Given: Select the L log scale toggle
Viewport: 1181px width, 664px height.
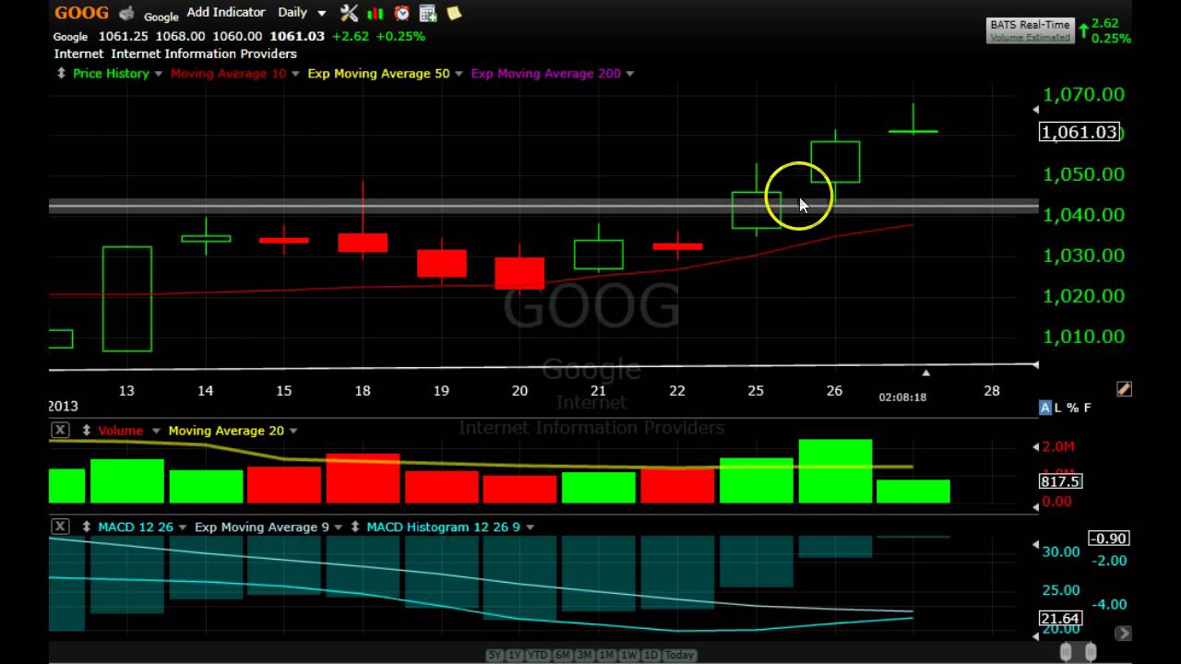Looking at the screenshot, I should pos(1058,408).
